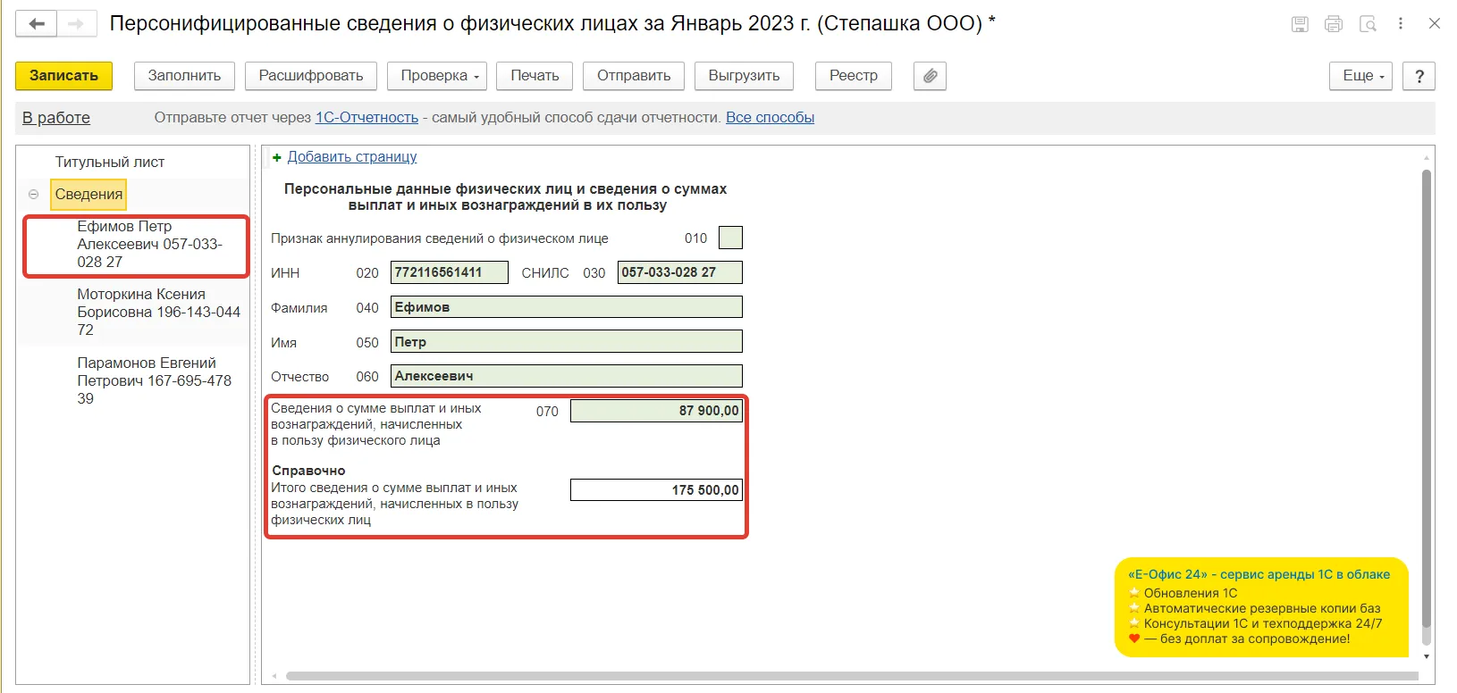1457x693 pixels.
Task: Expand the Еще dropdown menu
Action: point(1361,76)
